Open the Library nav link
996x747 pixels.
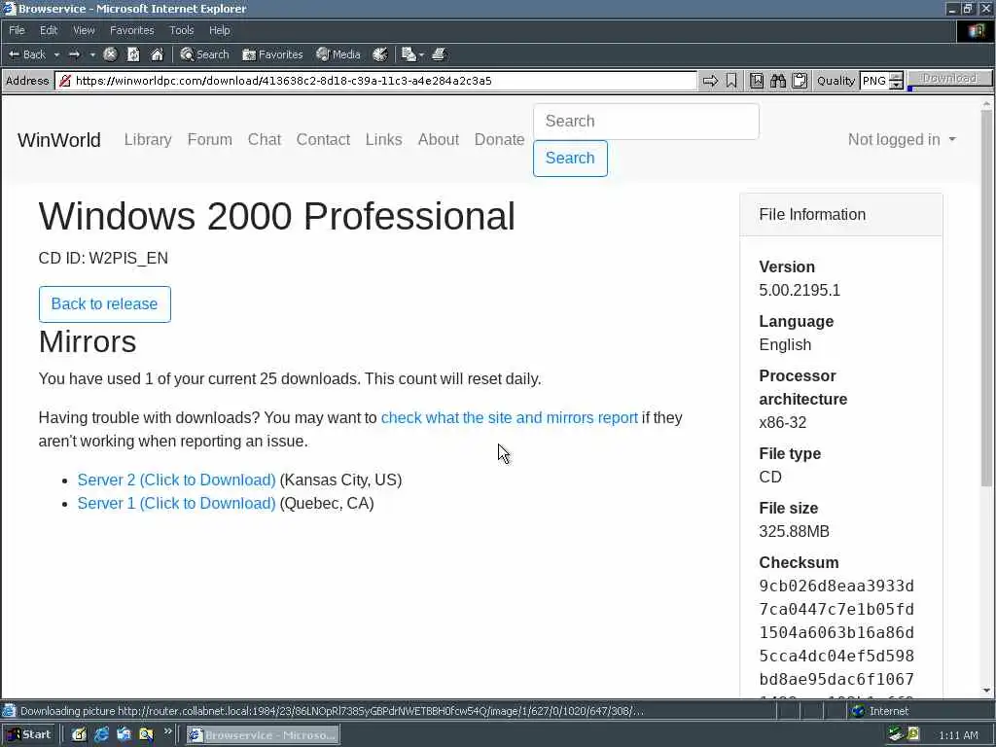tap(148, 140)
